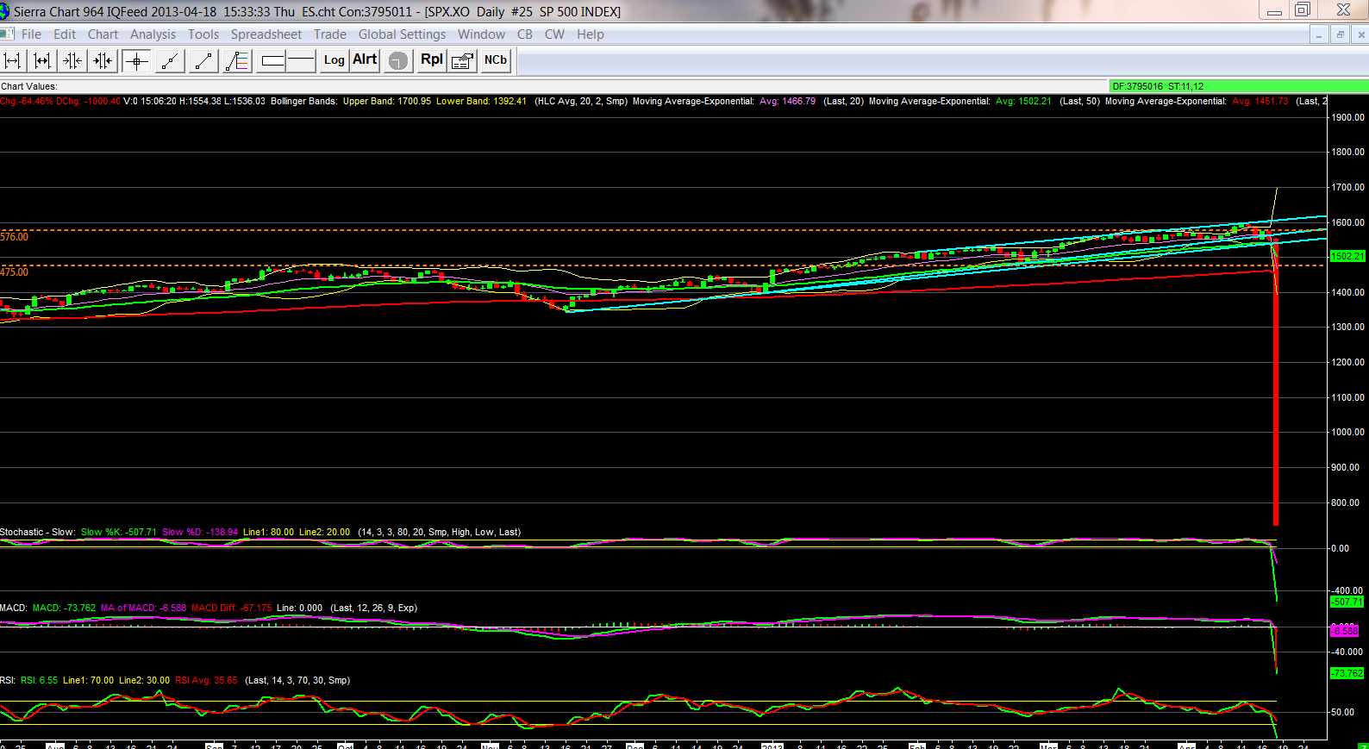Click the gray round toolbar icon
The height and width of the screenshot is (749, 1369).
tap(398, 60)
